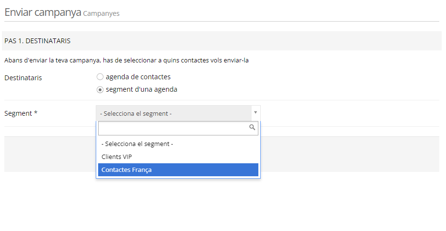Click the "agenda de contactes" label text
Screen dimensions: 446x231
[138, 77]
